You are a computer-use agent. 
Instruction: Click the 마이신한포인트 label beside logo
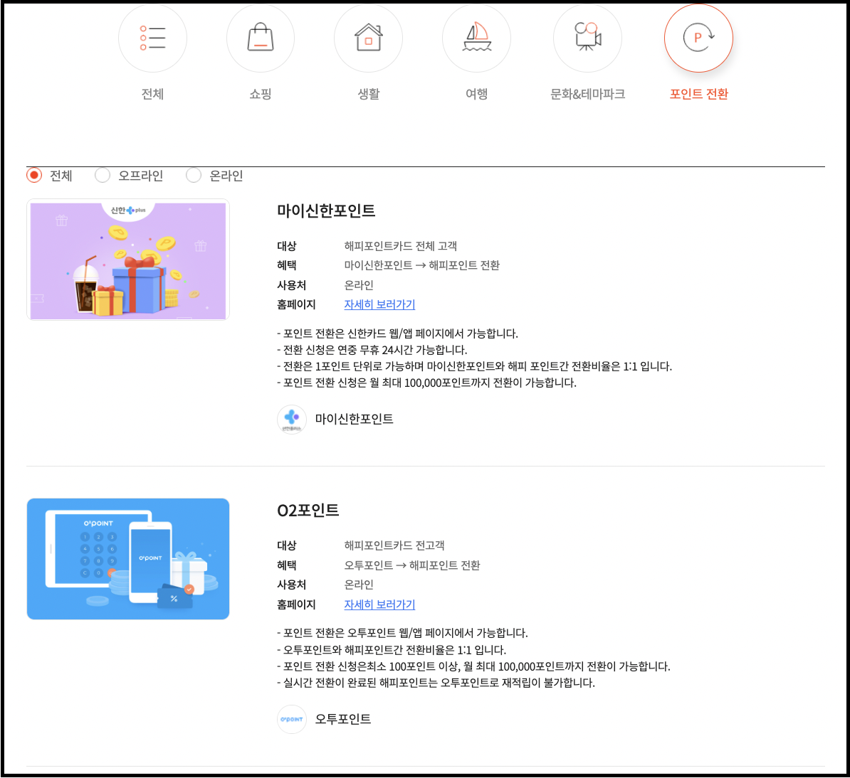click(x=354, y=419)
